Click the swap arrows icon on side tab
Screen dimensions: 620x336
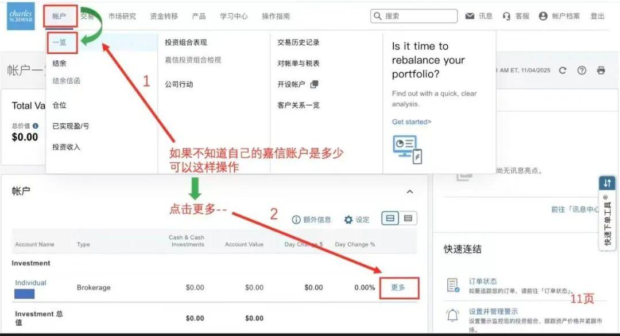607,183
